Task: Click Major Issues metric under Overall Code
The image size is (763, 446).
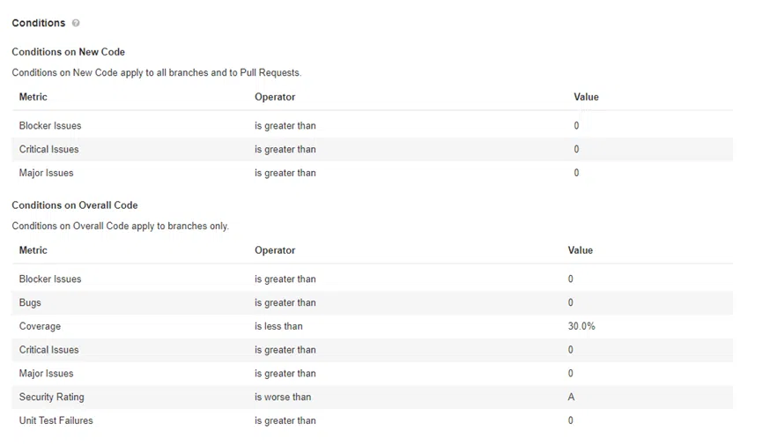Action: (x=47, y=374)
